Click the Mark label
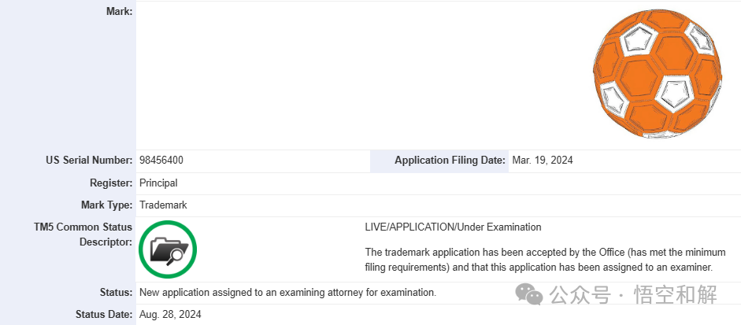741x325 pixels. click(x=120, y=11)
